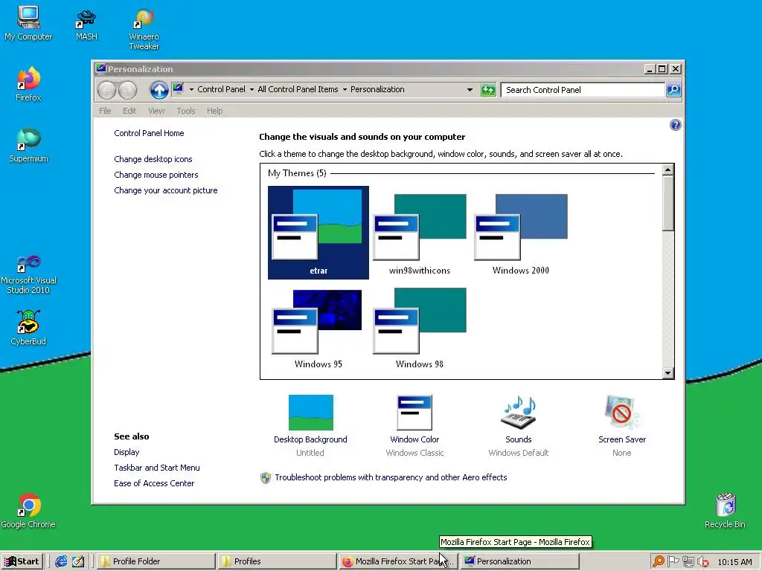Open the Edit menu

pyautogui.click(x=129, y=111)
